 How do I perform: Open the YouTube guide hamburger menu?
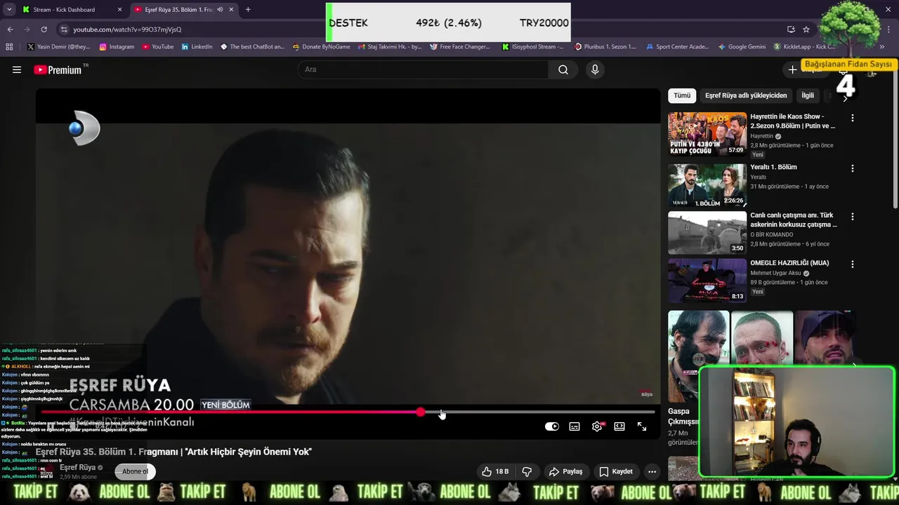coord(17,69)
